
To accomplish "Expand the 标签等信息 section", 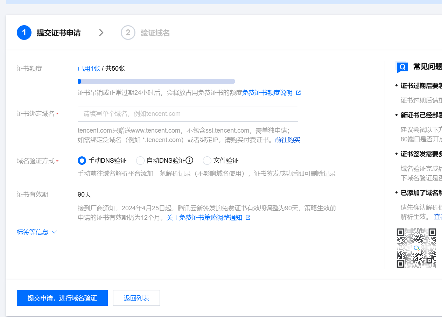I will click(x=37, y=232).
